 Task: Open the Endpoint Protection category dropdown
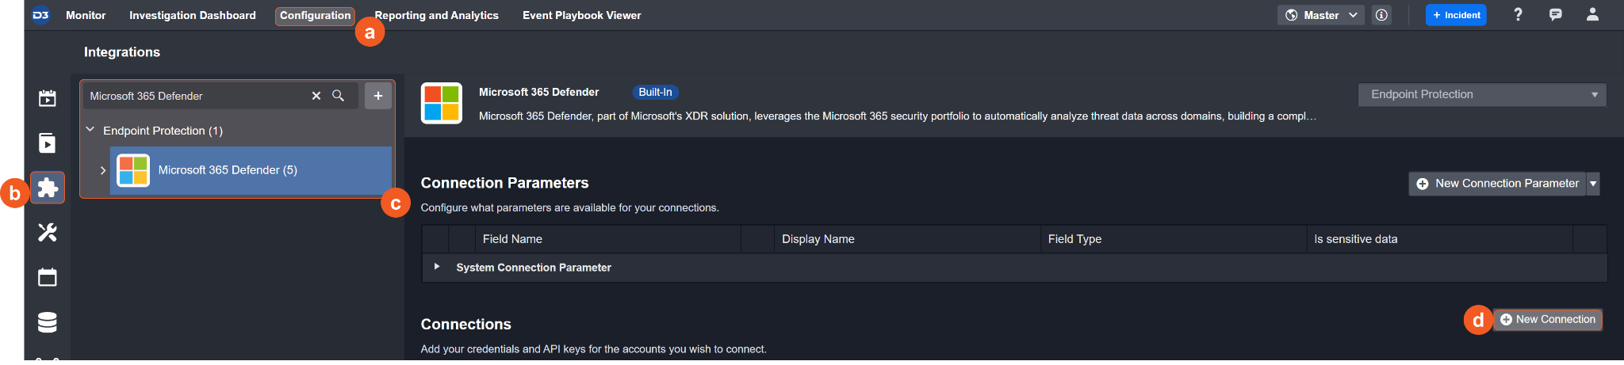[x=1481, y=94]
